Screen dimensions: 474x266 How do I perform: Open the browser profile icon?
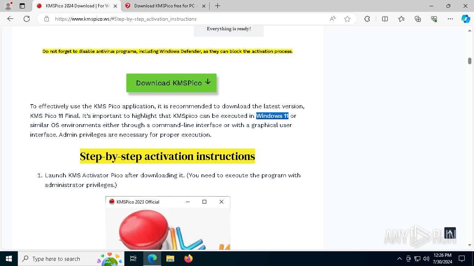tap(8, 6)
